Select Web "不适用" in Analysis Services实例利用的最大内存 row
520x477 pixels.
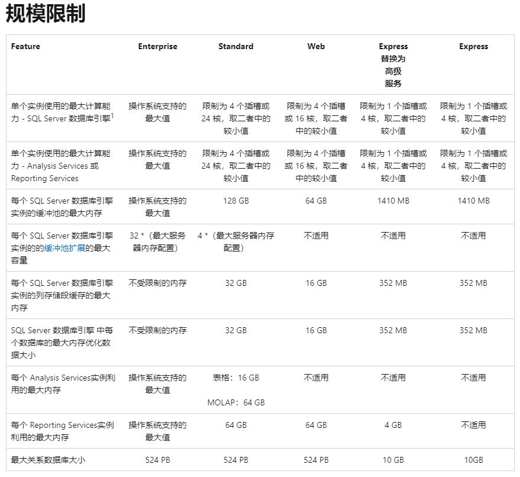(316, 378)
